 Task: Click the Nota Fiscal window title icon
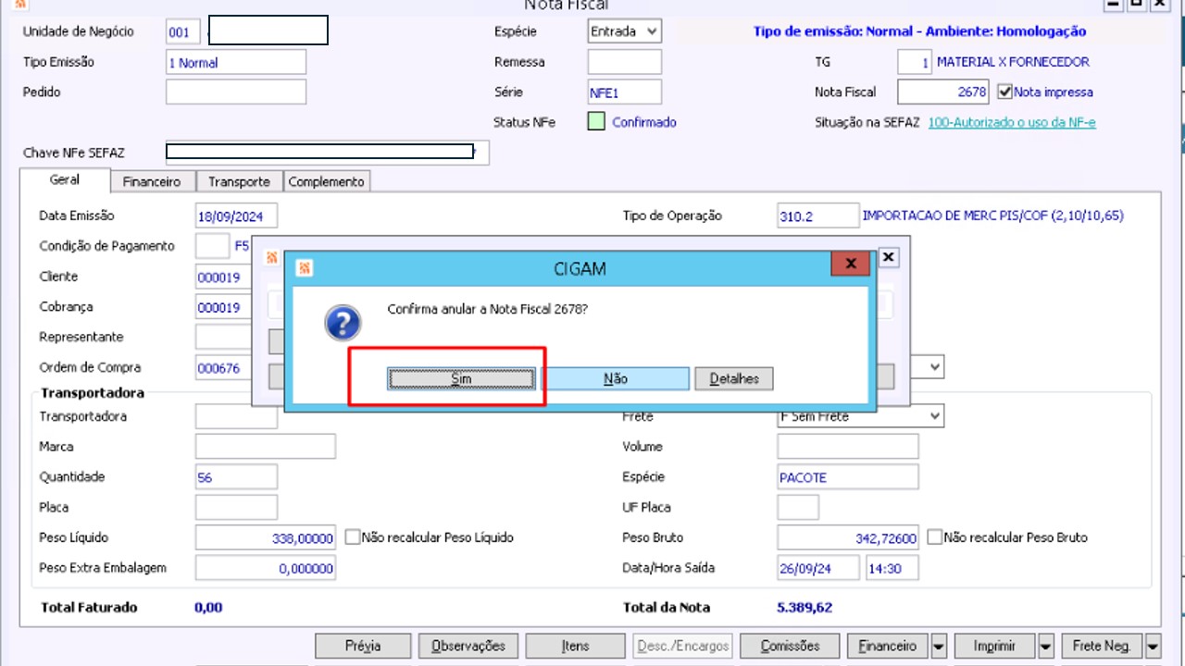pos(19,4)
